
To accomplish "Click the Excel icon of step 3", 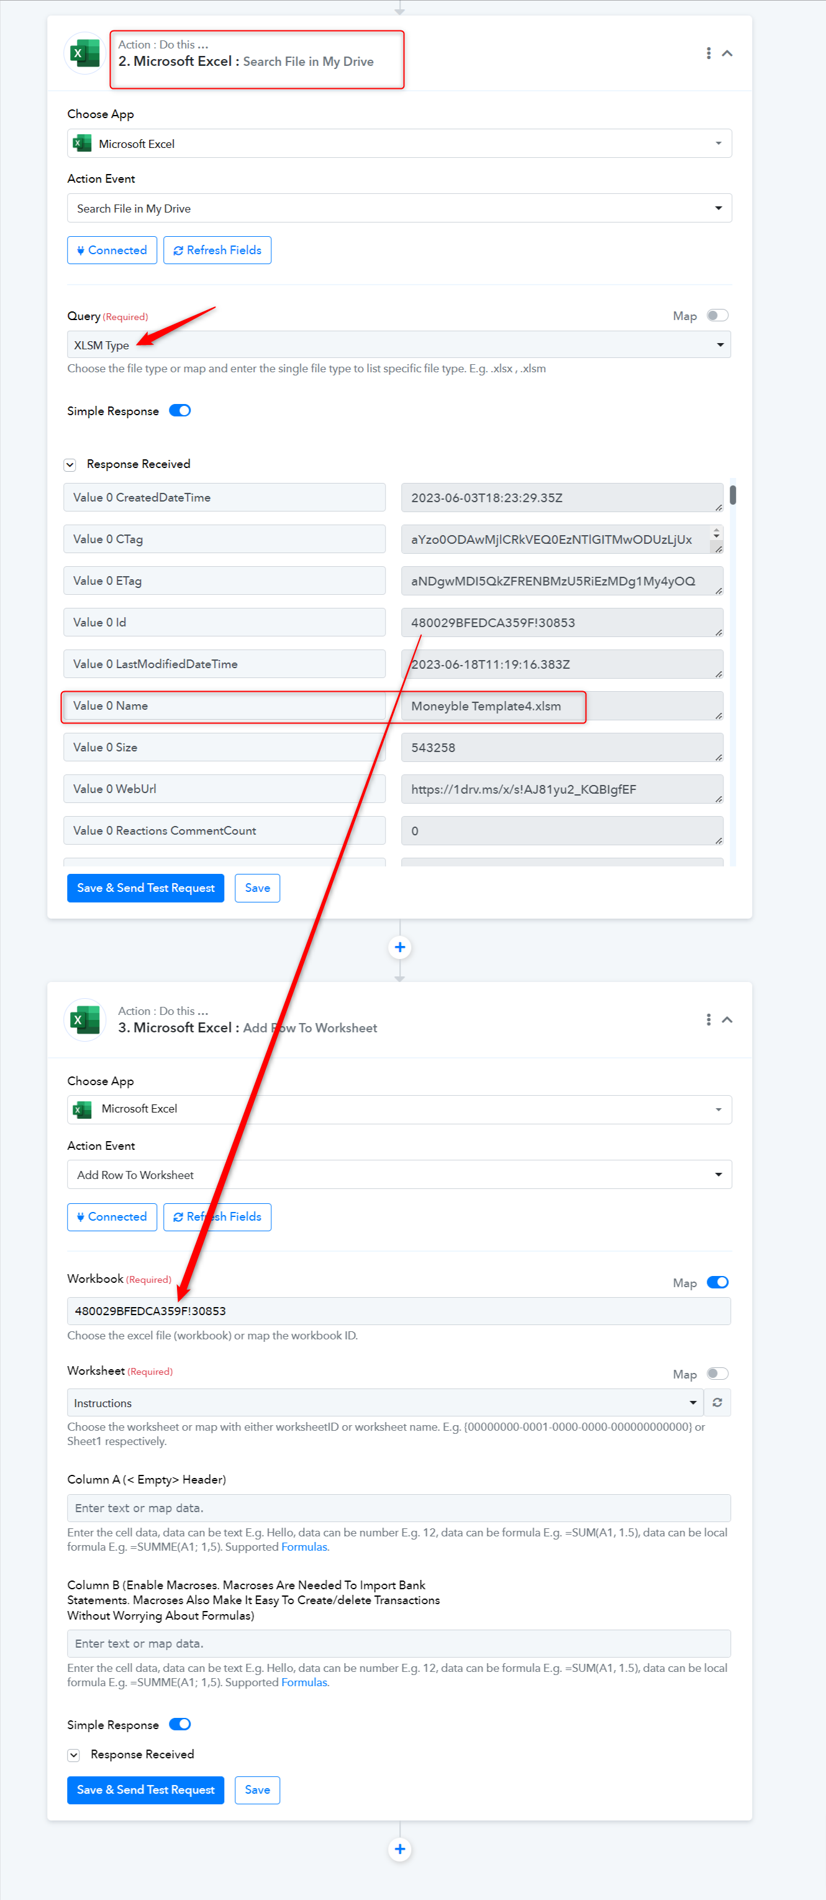I will [84, 1019].
